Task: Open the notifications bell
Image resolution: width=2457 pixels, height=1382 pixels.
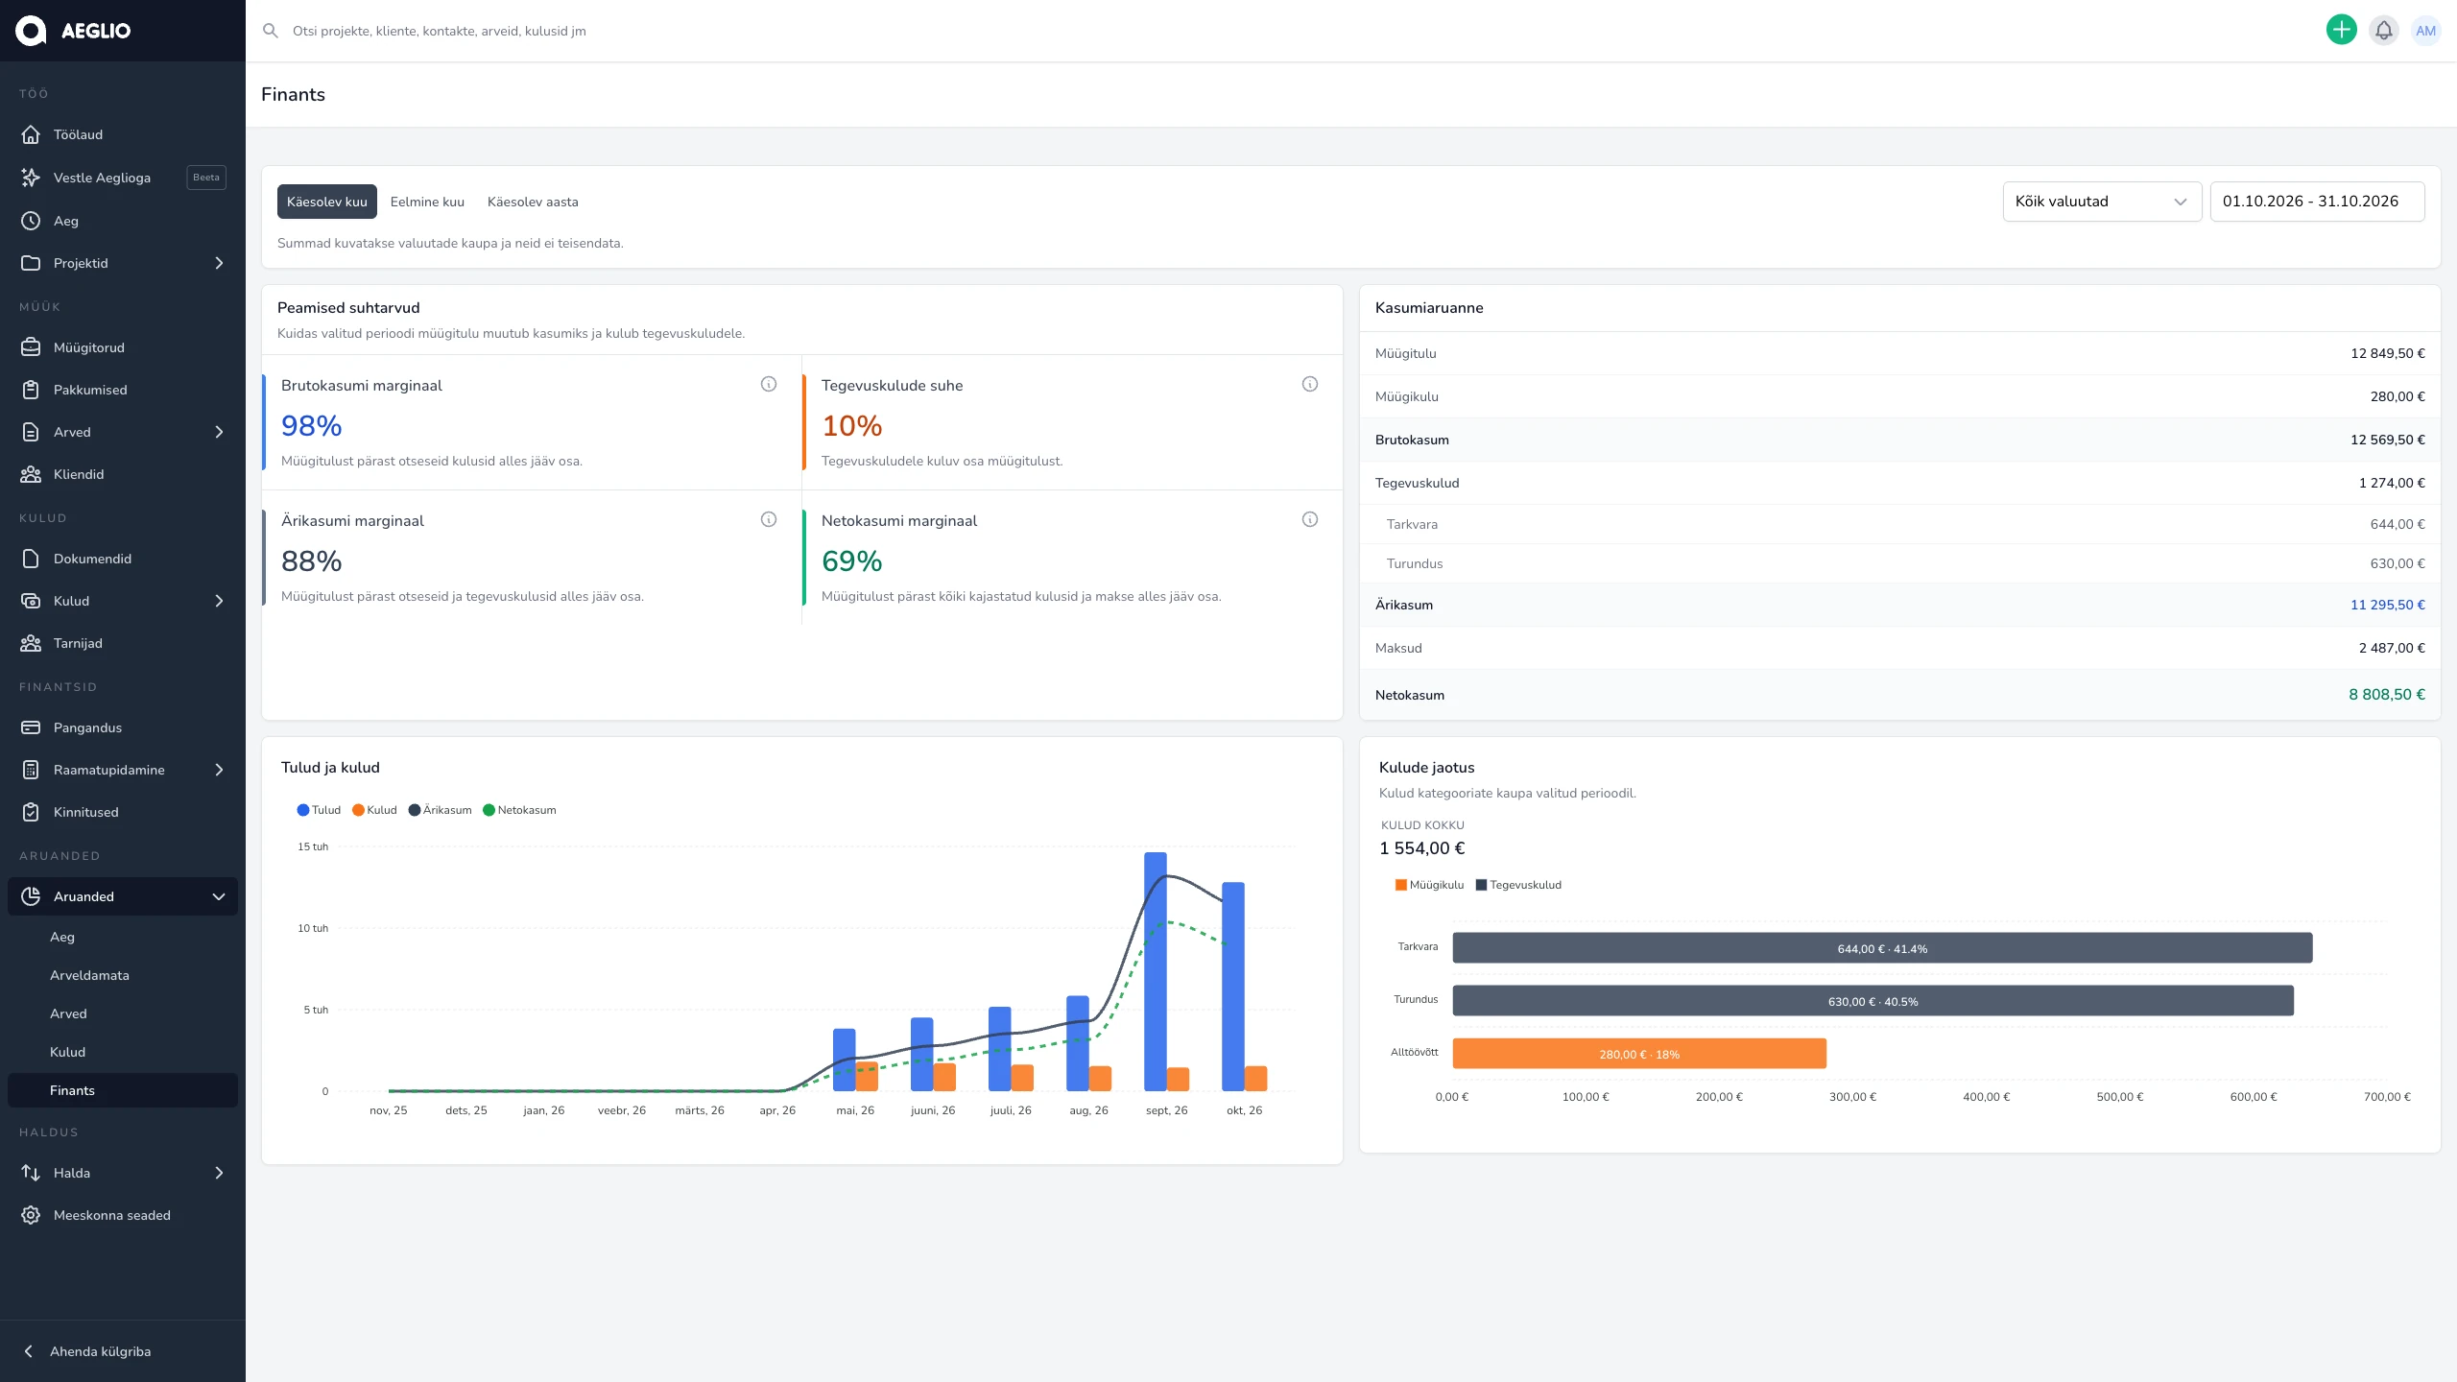Action: click(2383, 31)
